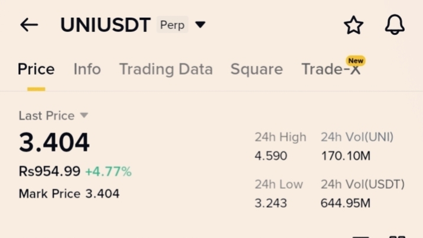The image size is (423, 238).
Task: Tap the 24h High value 4.590
Action: pyautogui.click(x=271, y=156)
